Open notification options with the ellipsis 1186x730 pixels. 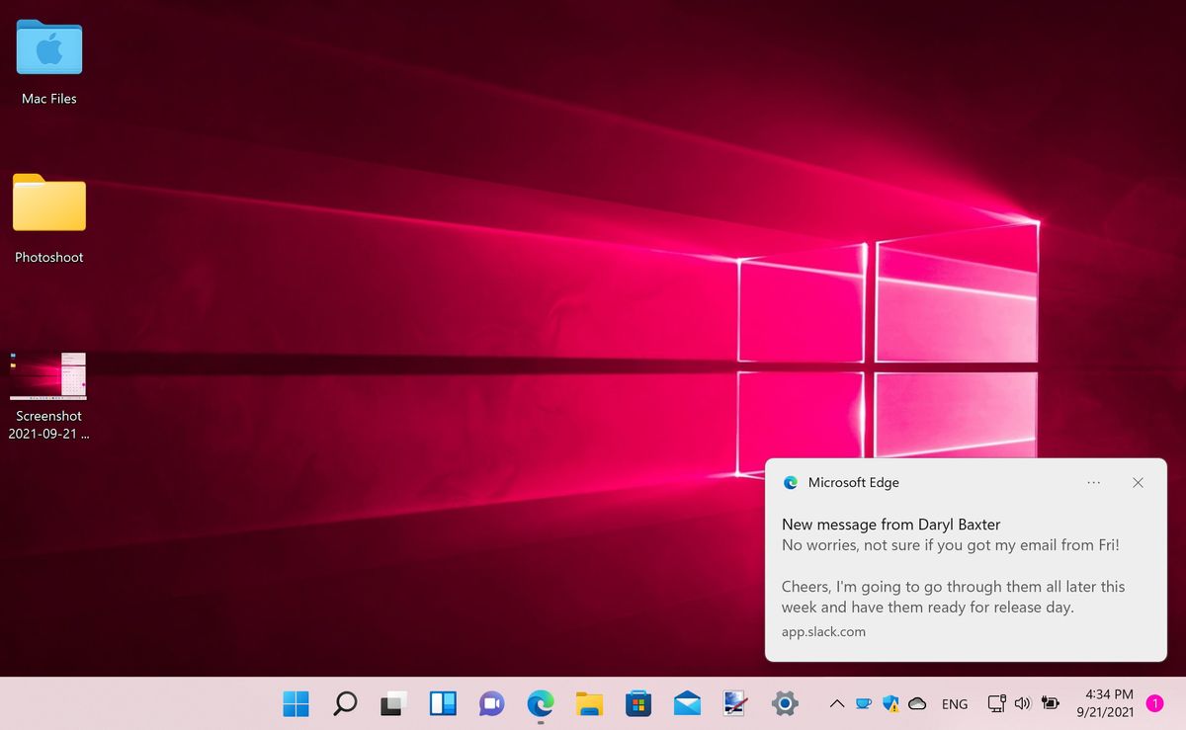pyautogui.click(x=1093, y=482)
